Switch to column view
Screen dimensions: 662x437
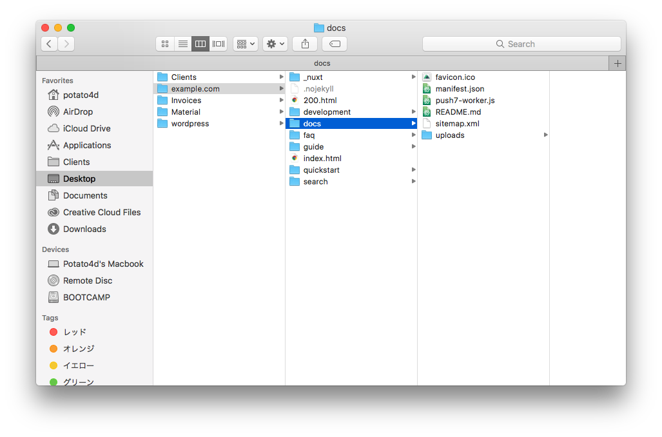(x=200, y=44)
